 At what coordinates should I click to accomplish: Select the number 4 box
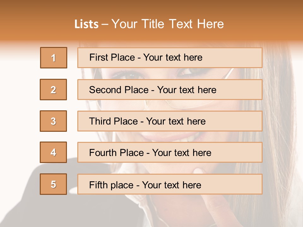coord(53,152)
